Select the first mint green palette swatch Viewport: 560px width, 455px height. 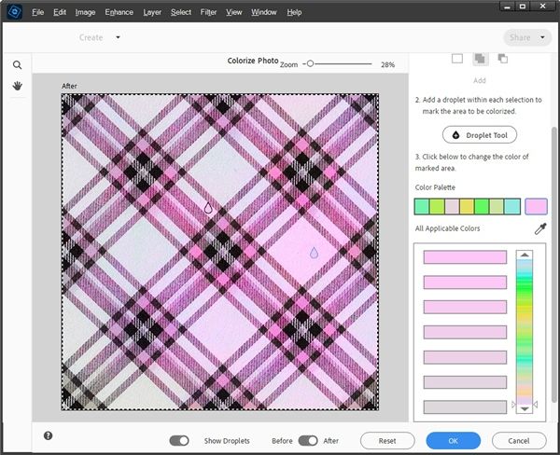pos(422,207)
